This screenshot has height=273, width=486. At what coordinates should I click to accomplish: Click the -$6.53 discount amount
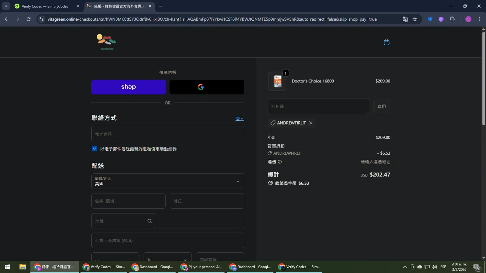point(383,153)
